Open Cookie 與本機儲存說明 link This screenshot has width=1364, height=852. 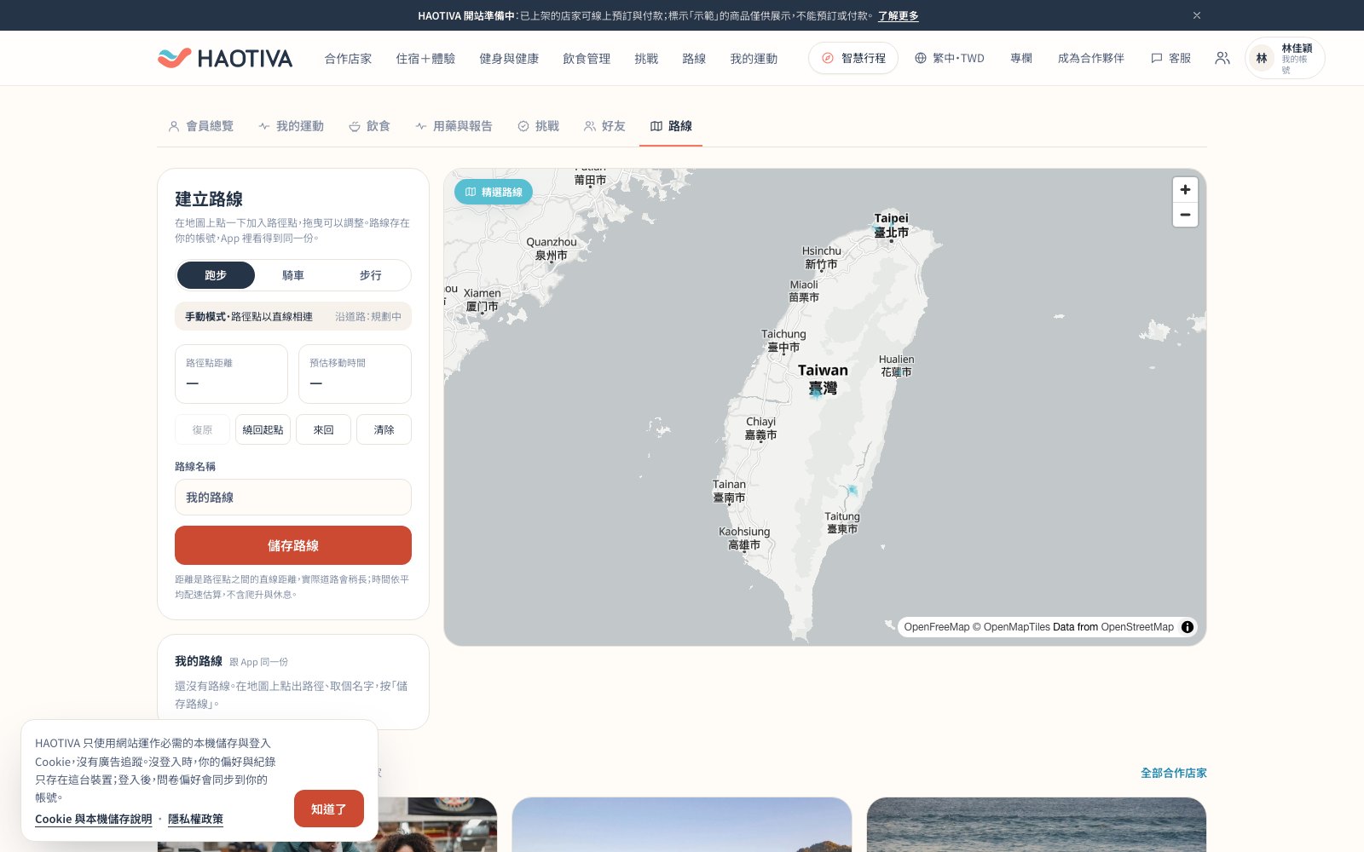tap(94, 819)
